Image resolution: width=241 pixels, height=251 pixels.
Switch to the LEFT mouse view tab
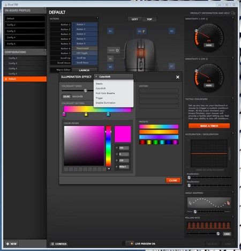[135, 19]
